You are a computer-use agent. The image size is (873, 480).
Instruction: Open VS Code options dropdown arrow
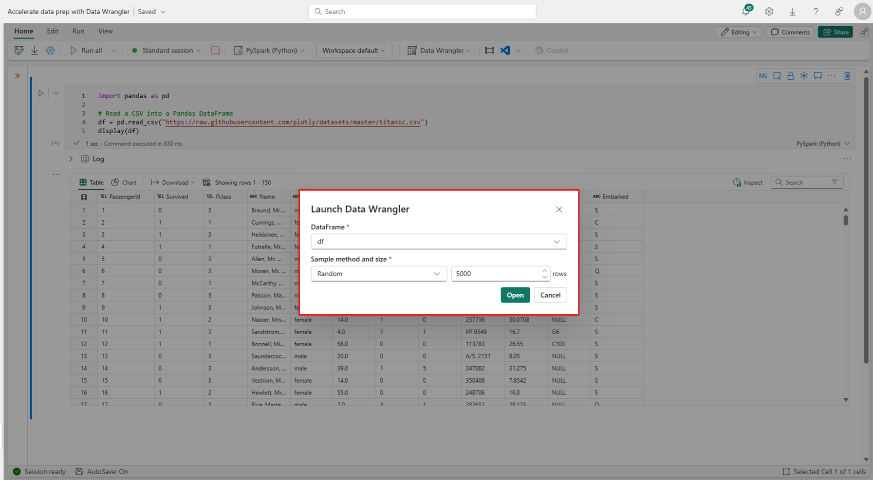tap(518, 51)
